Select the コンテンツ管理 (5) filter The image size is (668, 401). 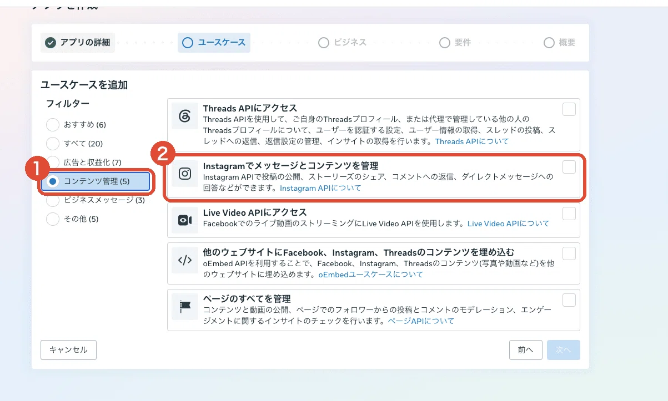point(96,181)
